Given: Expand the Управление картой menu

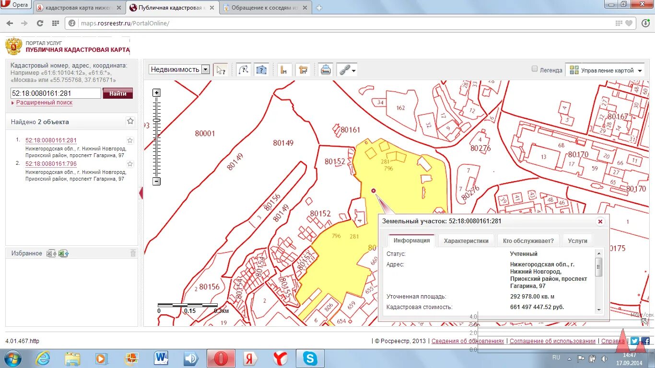Looking at the screenshot, I should pyautogui.click(x=605, y=70).
